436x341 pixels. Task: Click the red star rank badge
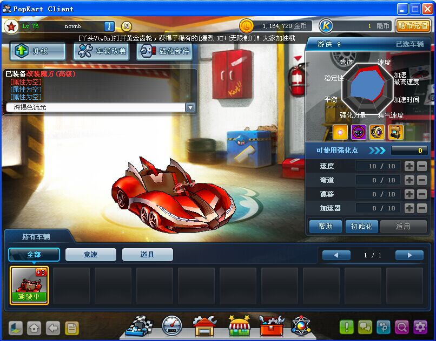(11, 26)
